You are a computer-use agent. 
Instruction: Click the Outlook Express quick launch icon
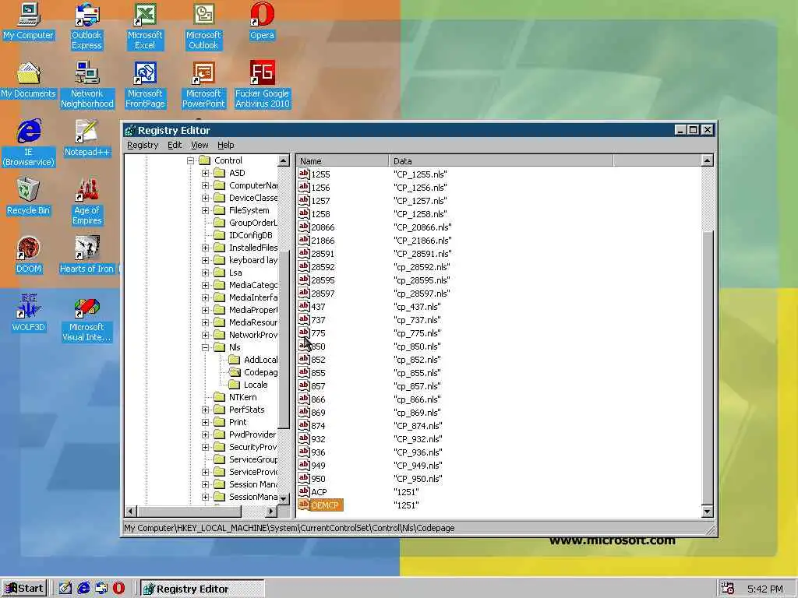[101, 589]
